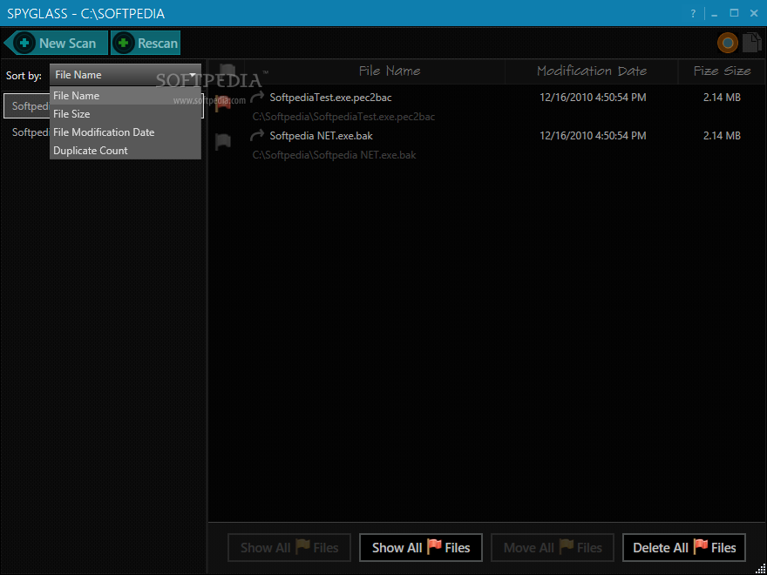Click the arrow icon beside SoftpediaTest.exe.pec2bac
This screenshot has width=767, height=575.
click(x=257, y=98)
